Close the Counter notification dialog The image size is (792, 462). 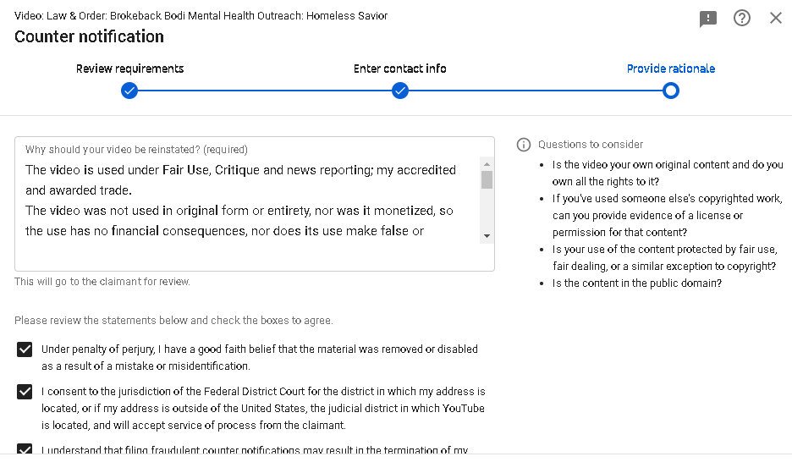(775, 18)
